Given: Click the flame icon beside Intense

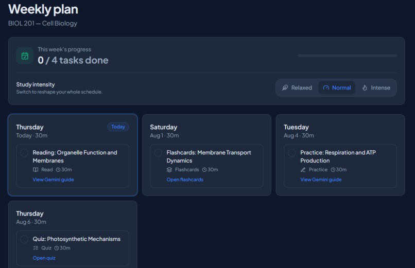Looking at the screenshot, I should [x=365, y=88].
